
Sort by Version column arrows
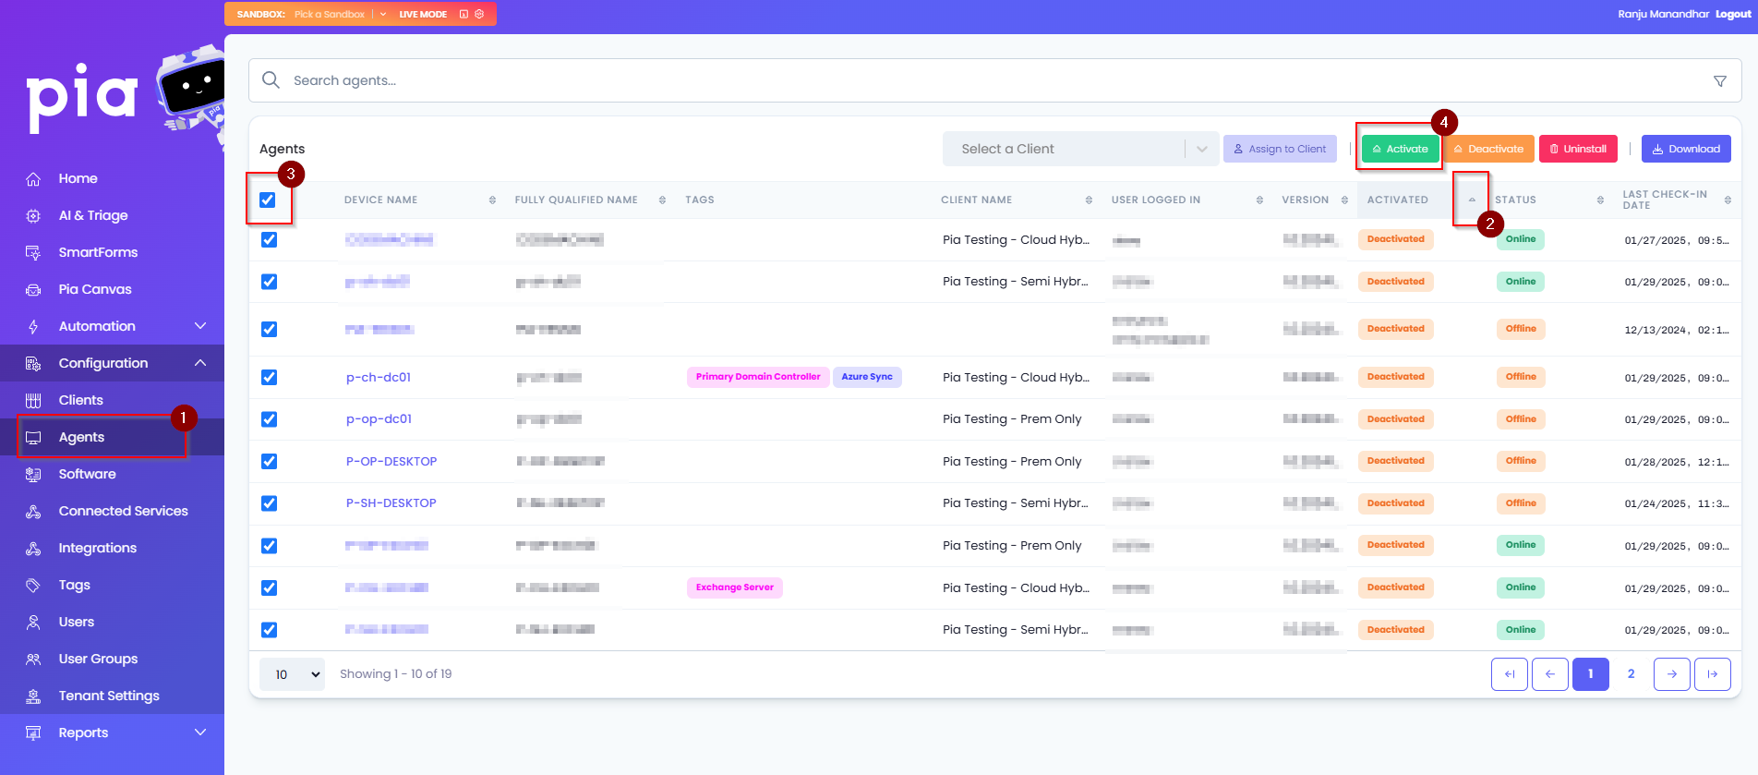pos(1344,200)
